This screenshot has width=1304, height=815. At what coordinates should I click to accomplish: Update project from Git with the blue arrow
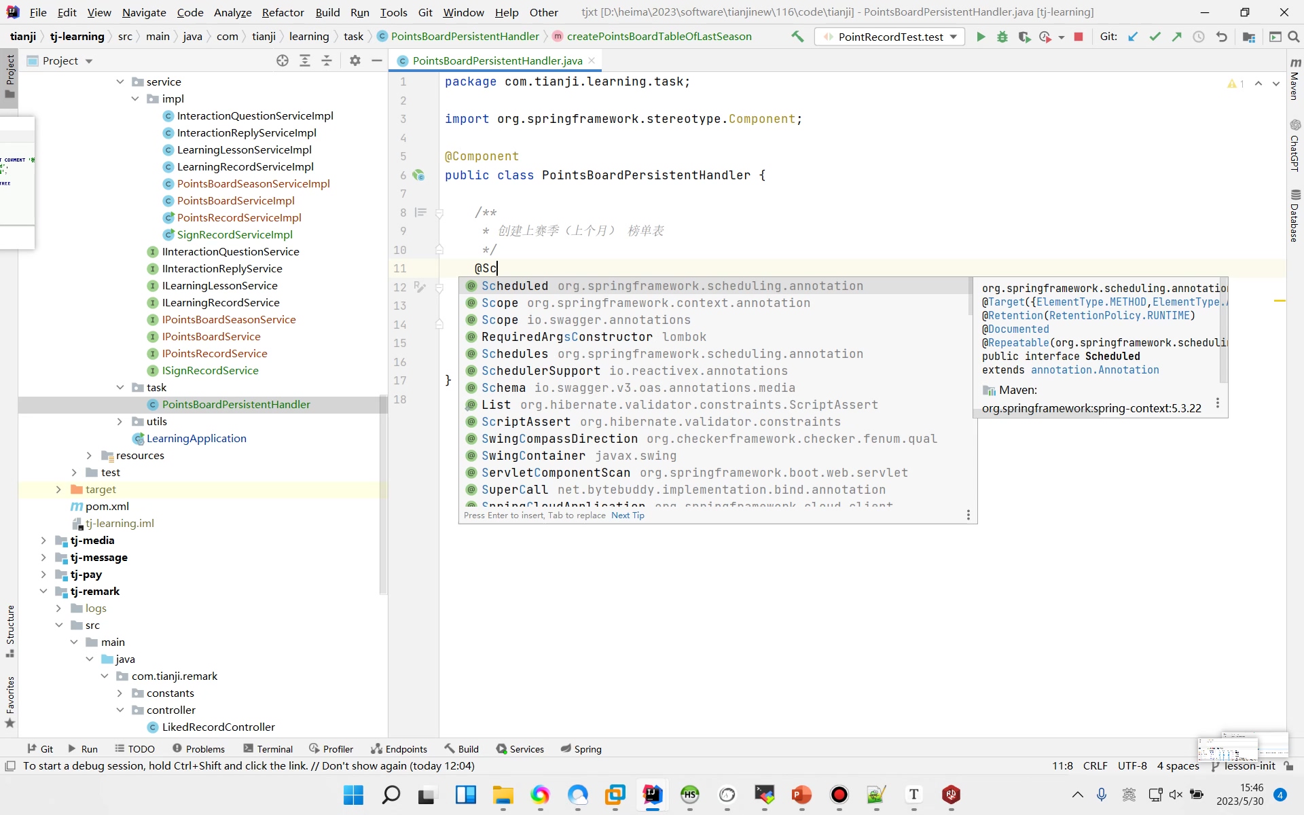pyautogui.click(x=1133, y=37)
